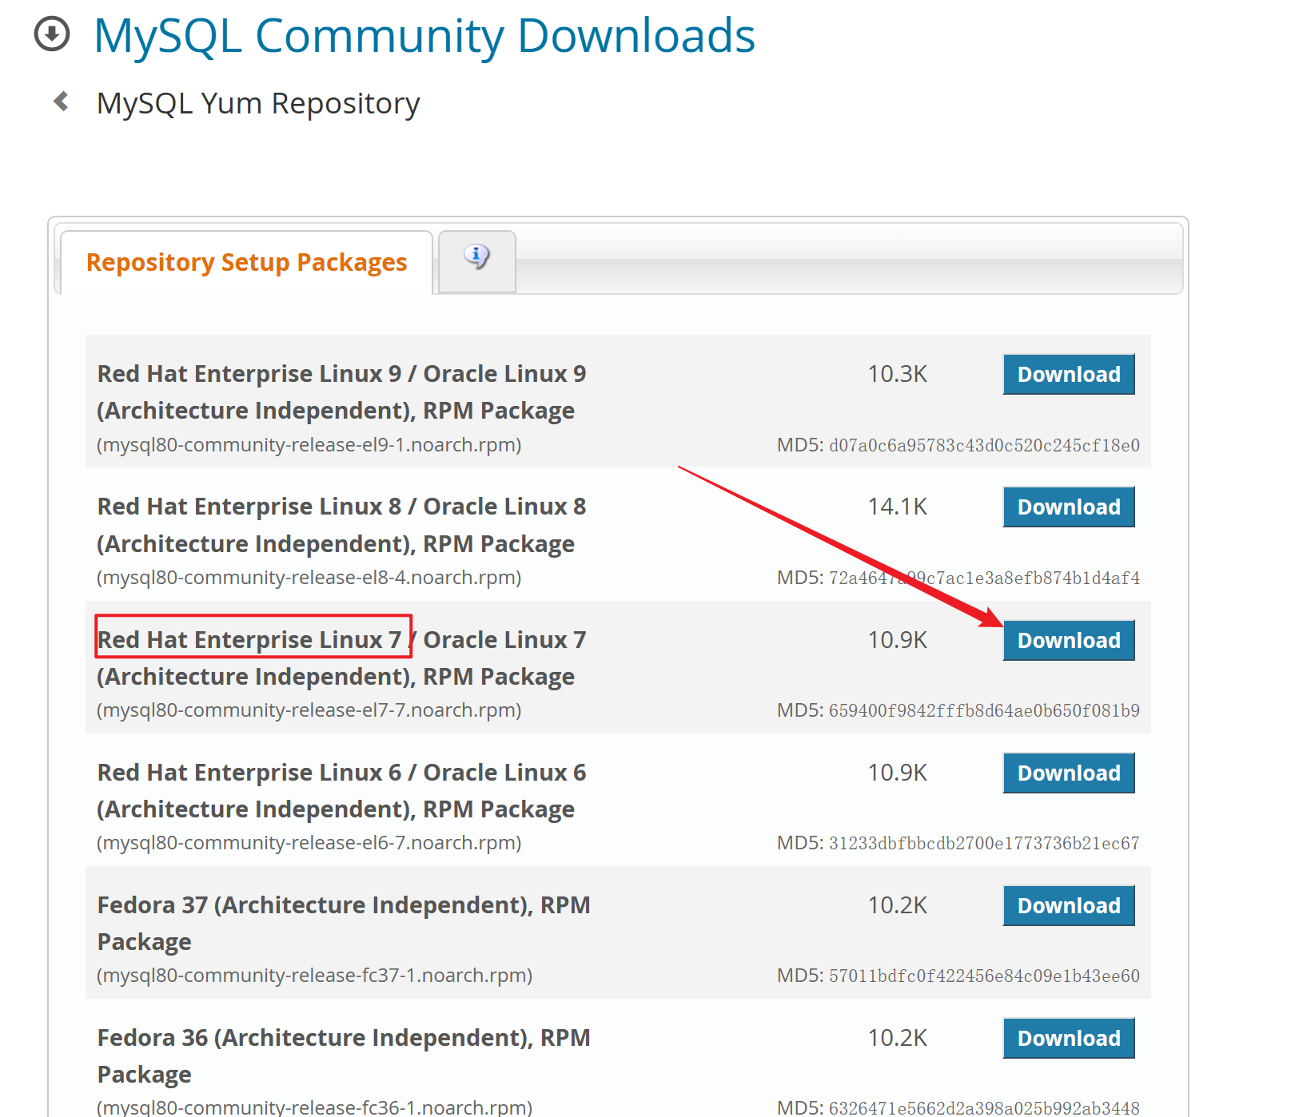Open the MySQL Community Downloads heading link
This screenshot has width=1303, height=1117.
tap(424, 36)
